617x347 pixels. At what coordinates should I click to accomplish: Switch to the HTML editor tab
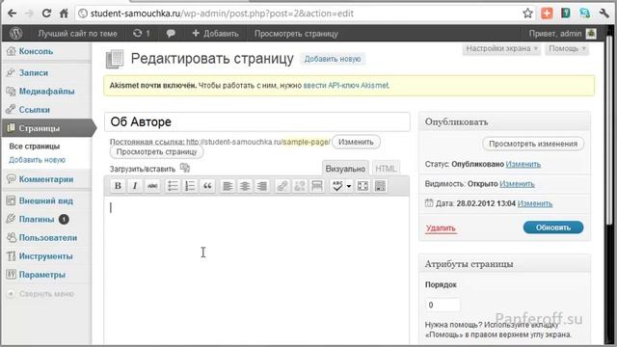386,169
